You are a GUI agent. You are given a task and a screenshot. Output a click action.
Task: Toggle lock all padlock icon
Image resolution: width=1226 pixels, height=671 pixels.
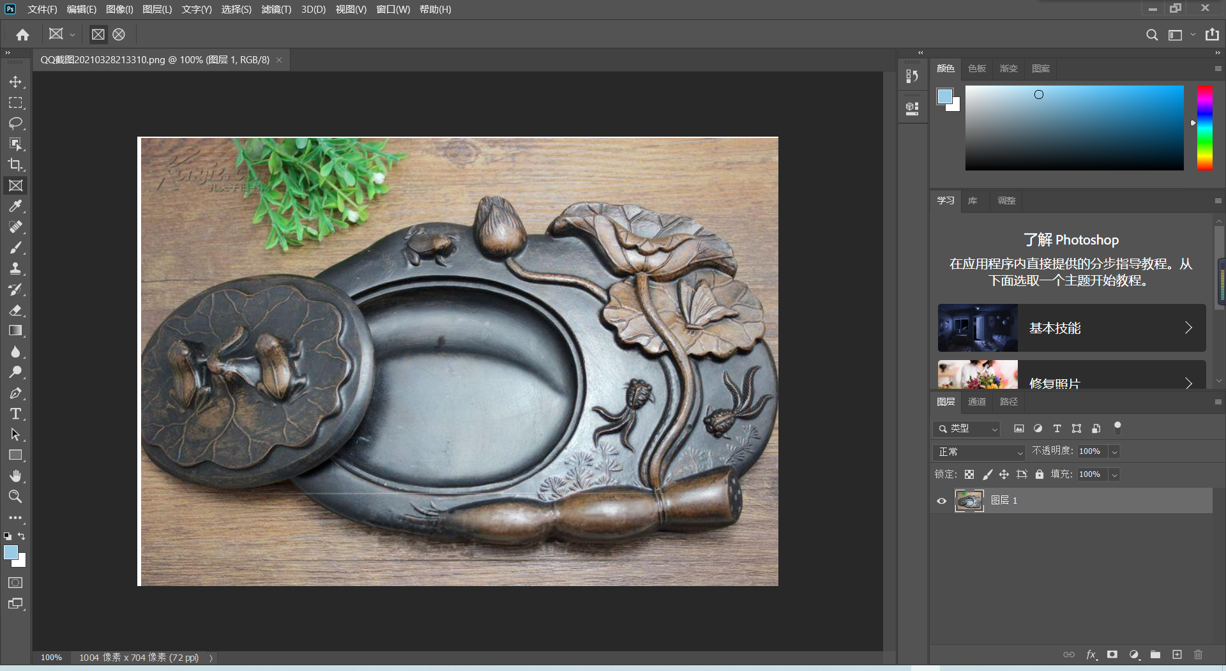click(x=1039, y=474)
